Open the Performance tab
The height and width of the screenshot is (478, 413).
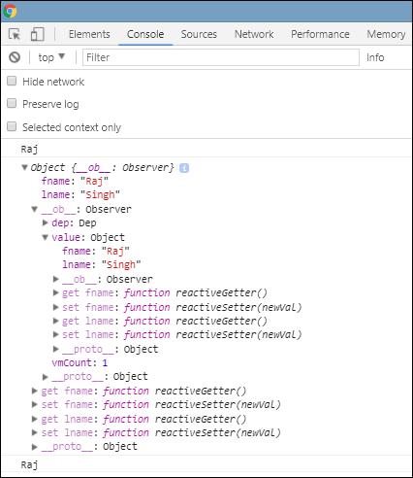320,34
